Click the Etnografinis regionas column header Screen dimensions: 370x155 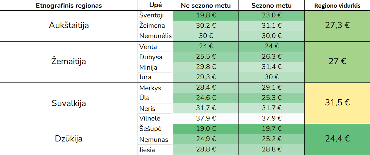point(69,5)
